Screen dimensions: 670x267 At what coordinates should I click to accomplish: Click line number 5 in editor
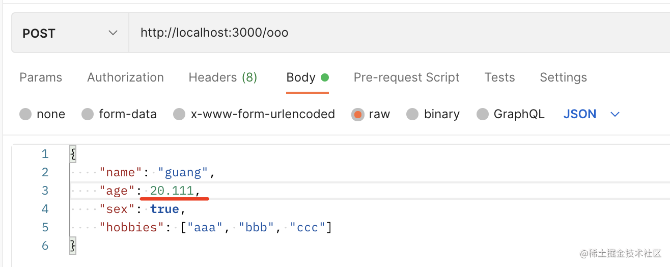coord(45,227)
